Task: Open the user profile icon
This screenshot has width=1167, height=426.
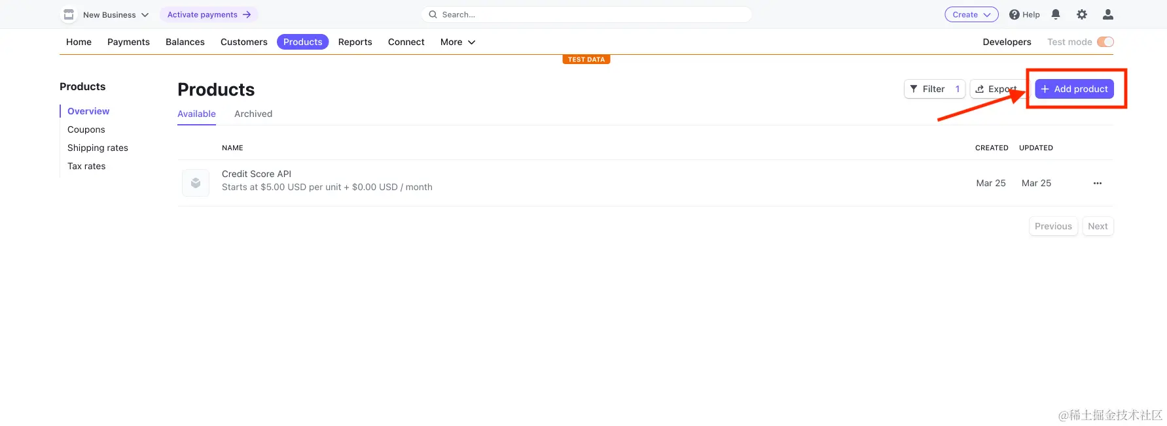Action: (x=1108, y=14)
